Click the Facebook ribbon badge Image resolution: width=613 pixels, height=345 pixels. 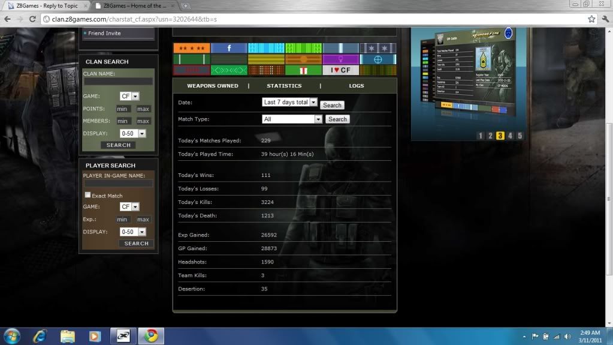coord(228,48)
